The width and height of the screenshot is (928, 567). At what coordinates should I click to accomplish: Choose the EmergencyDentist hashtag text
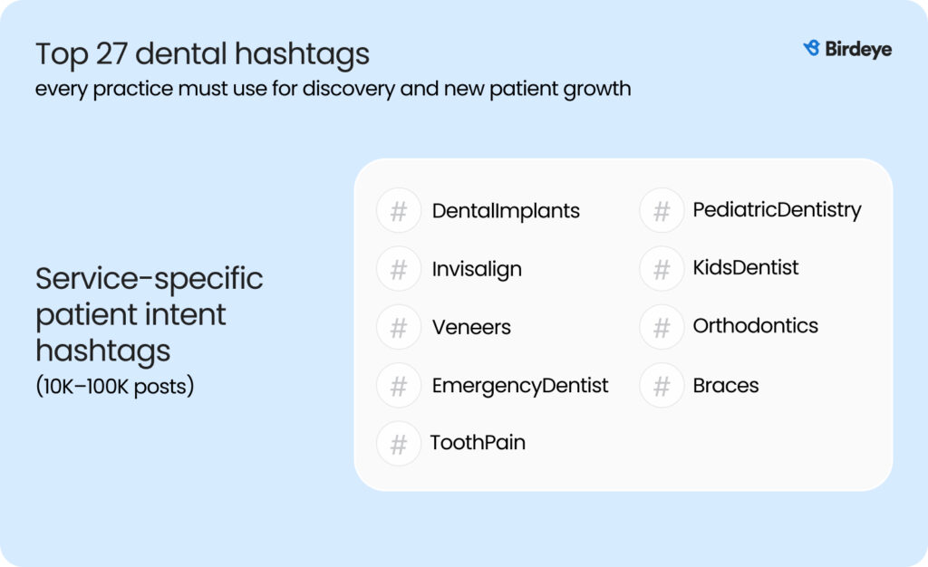pyautogui.click(x=520, y=386)
